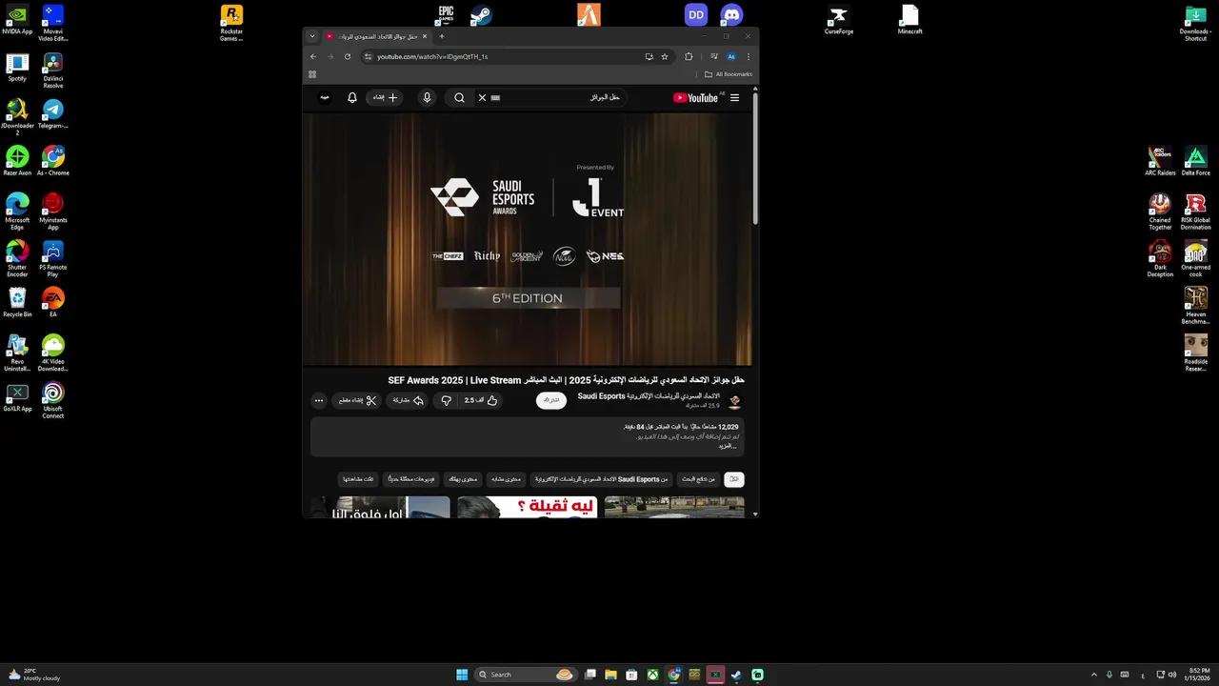Open the Saudi Esports channel name link
This screenshot has width=1219, height=686.
(649, 396)
